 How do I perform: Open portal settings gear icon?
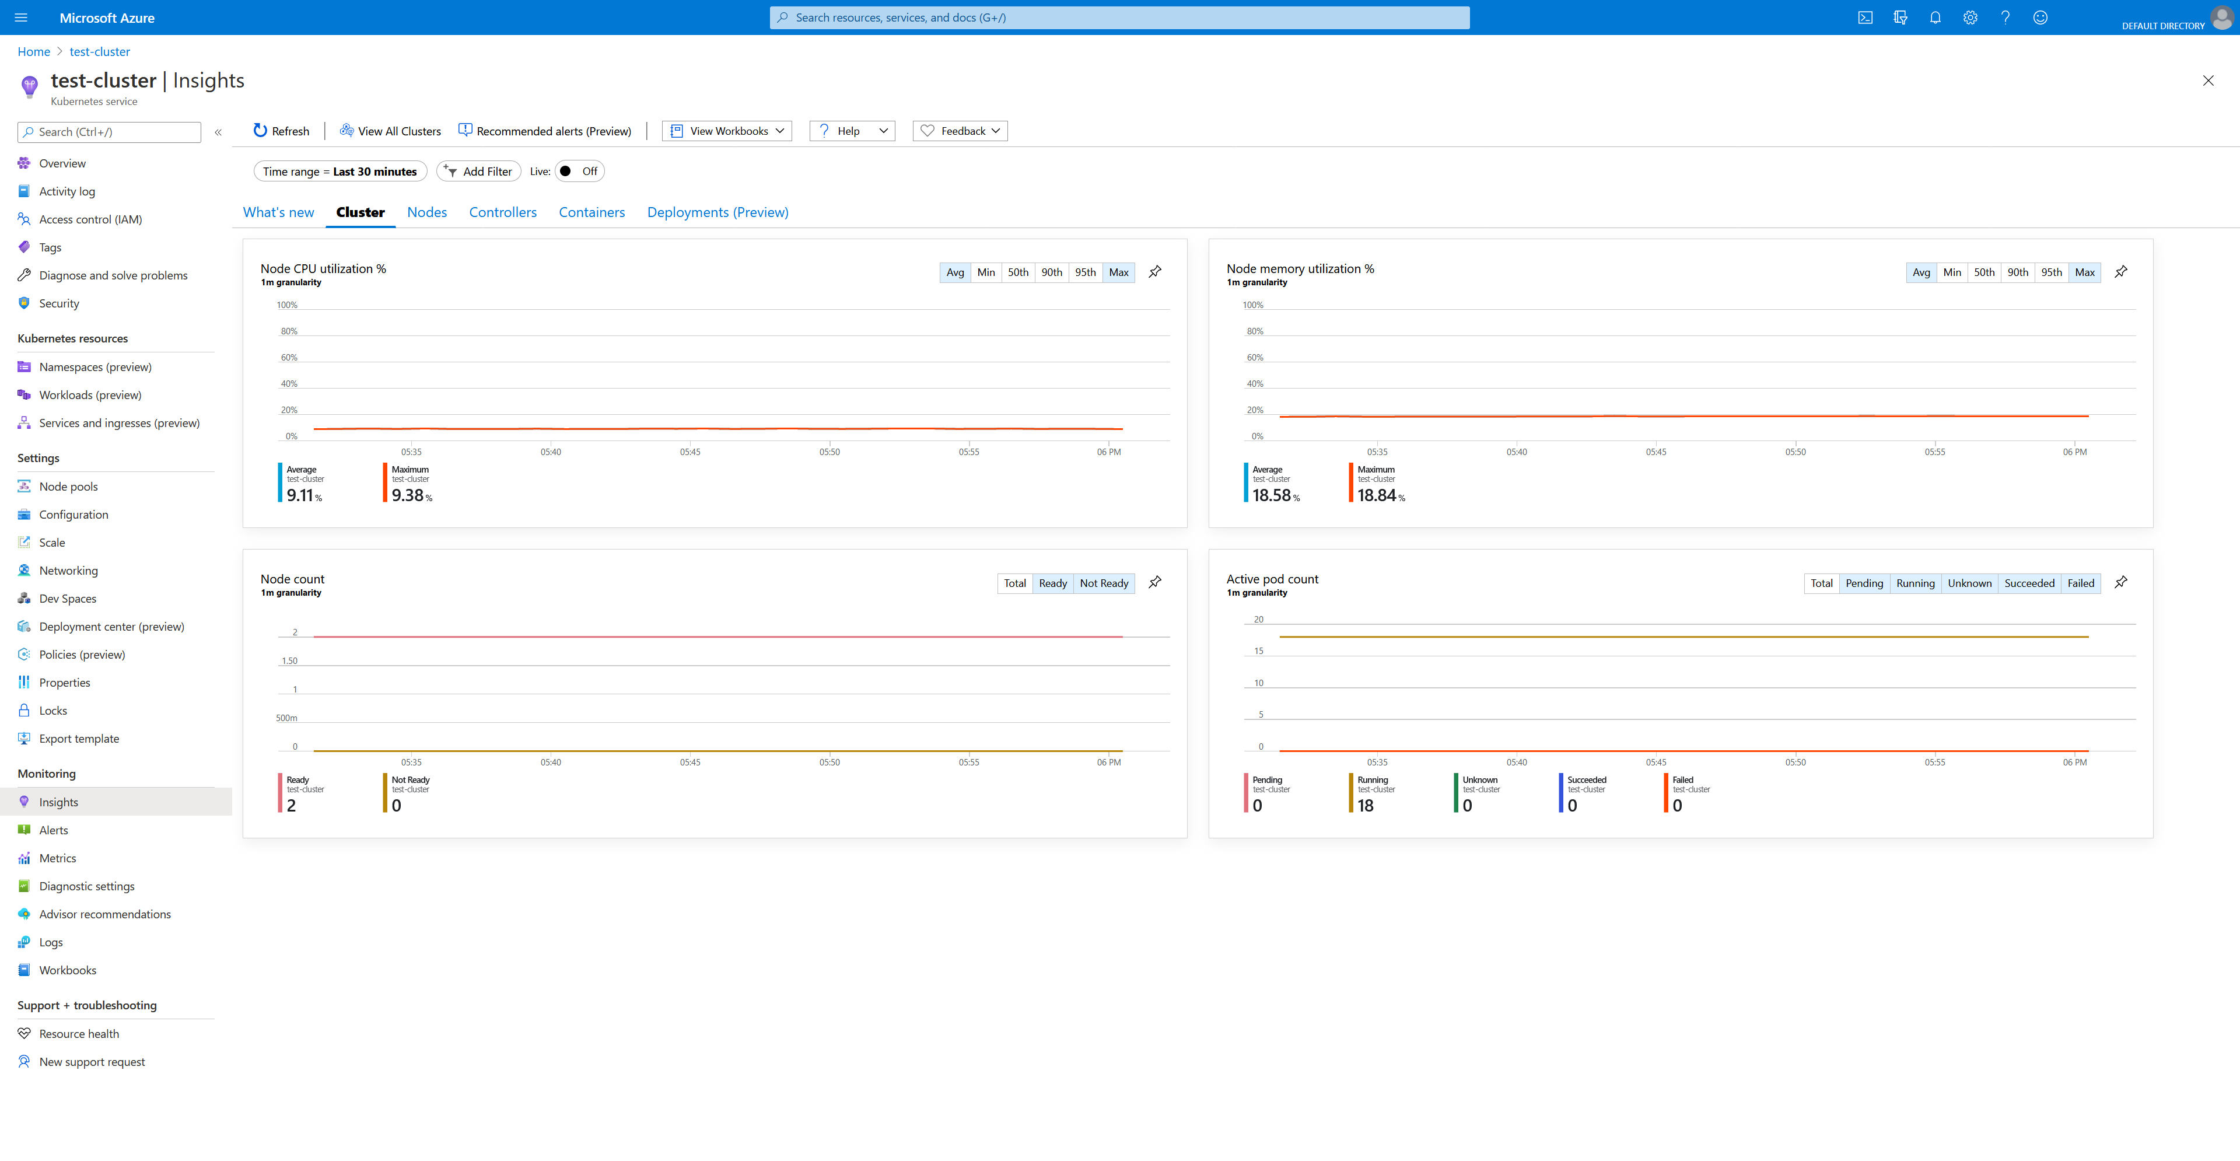(1969, 18)
